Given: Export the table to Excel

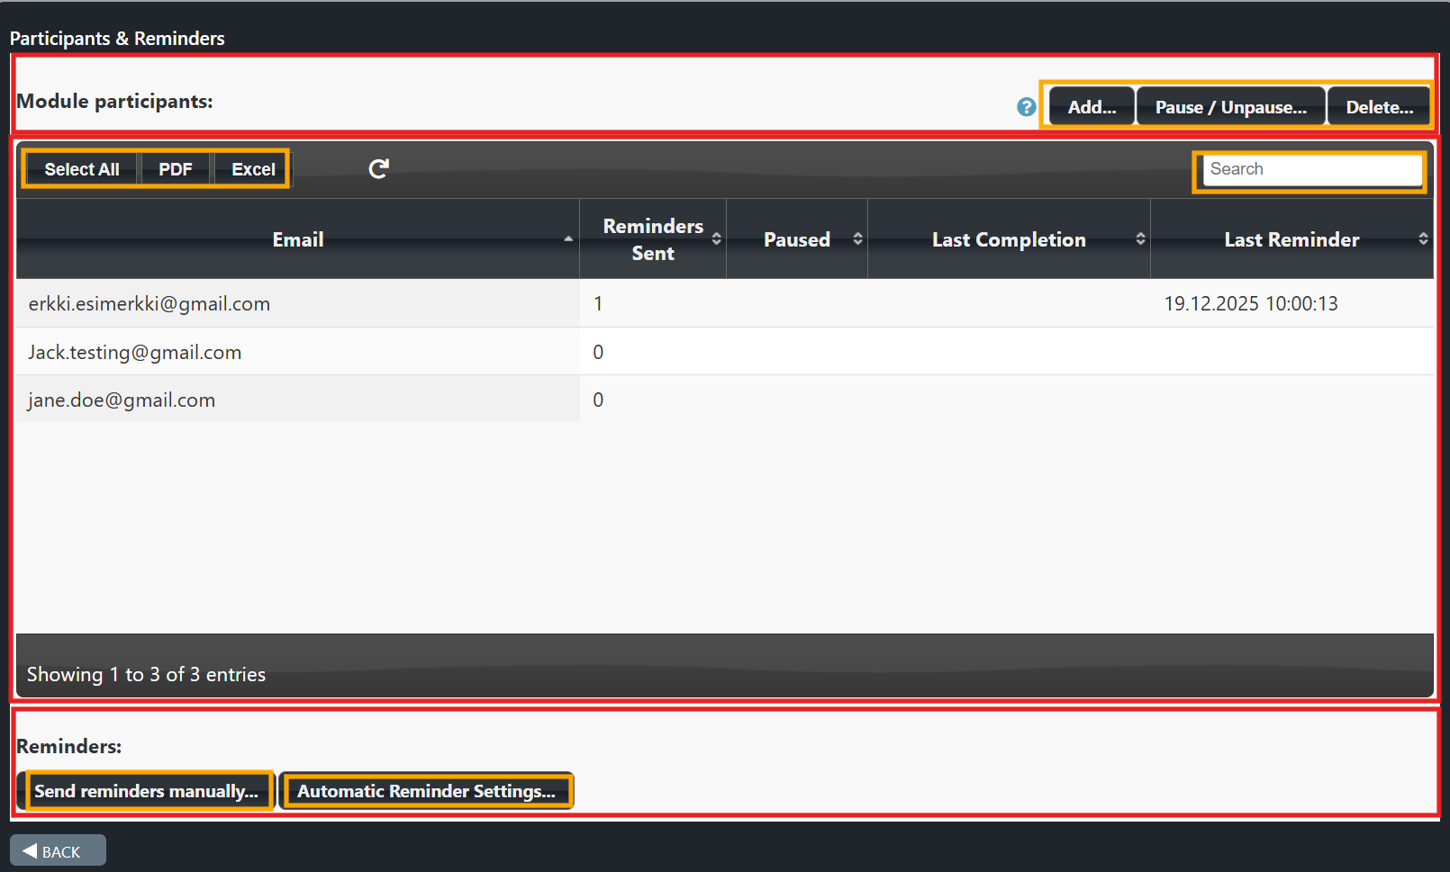Looking at the screenshot, I should point(253,169).
